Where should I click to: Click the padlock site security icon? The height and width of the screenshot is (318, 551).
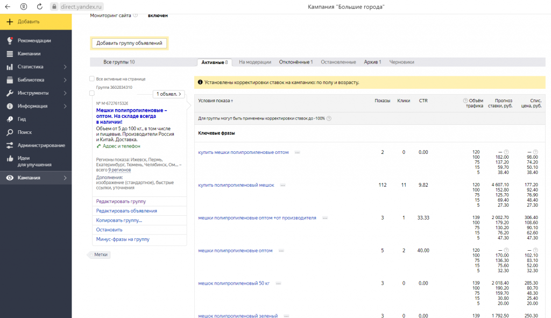coord(54,6)
